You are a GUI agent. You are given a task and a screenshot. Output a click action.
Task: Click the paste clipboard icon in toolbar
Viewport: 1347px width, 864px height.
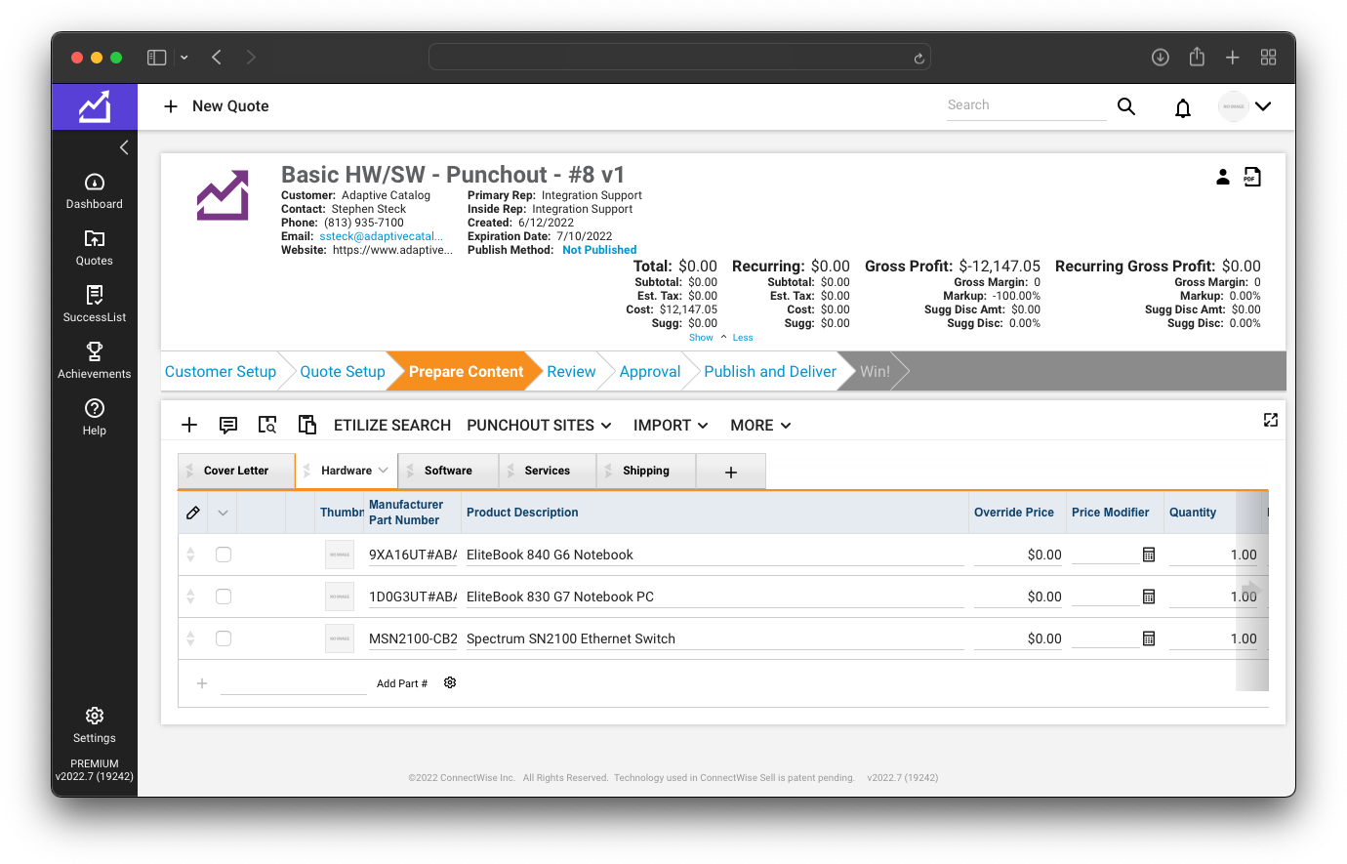coord(307,425)
